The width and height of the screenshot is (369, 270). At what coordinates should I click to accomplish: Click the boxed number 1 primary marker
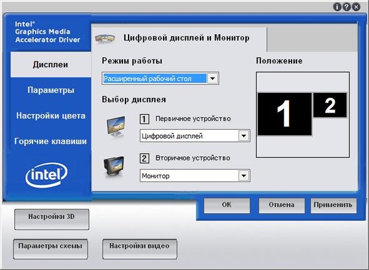point(145,119)
